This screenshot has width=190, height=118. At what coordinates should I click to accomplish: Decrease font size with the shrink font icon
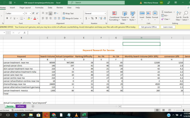(x=37, y=13)
